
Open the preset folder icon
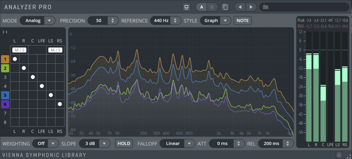click(x=265, y=7)
